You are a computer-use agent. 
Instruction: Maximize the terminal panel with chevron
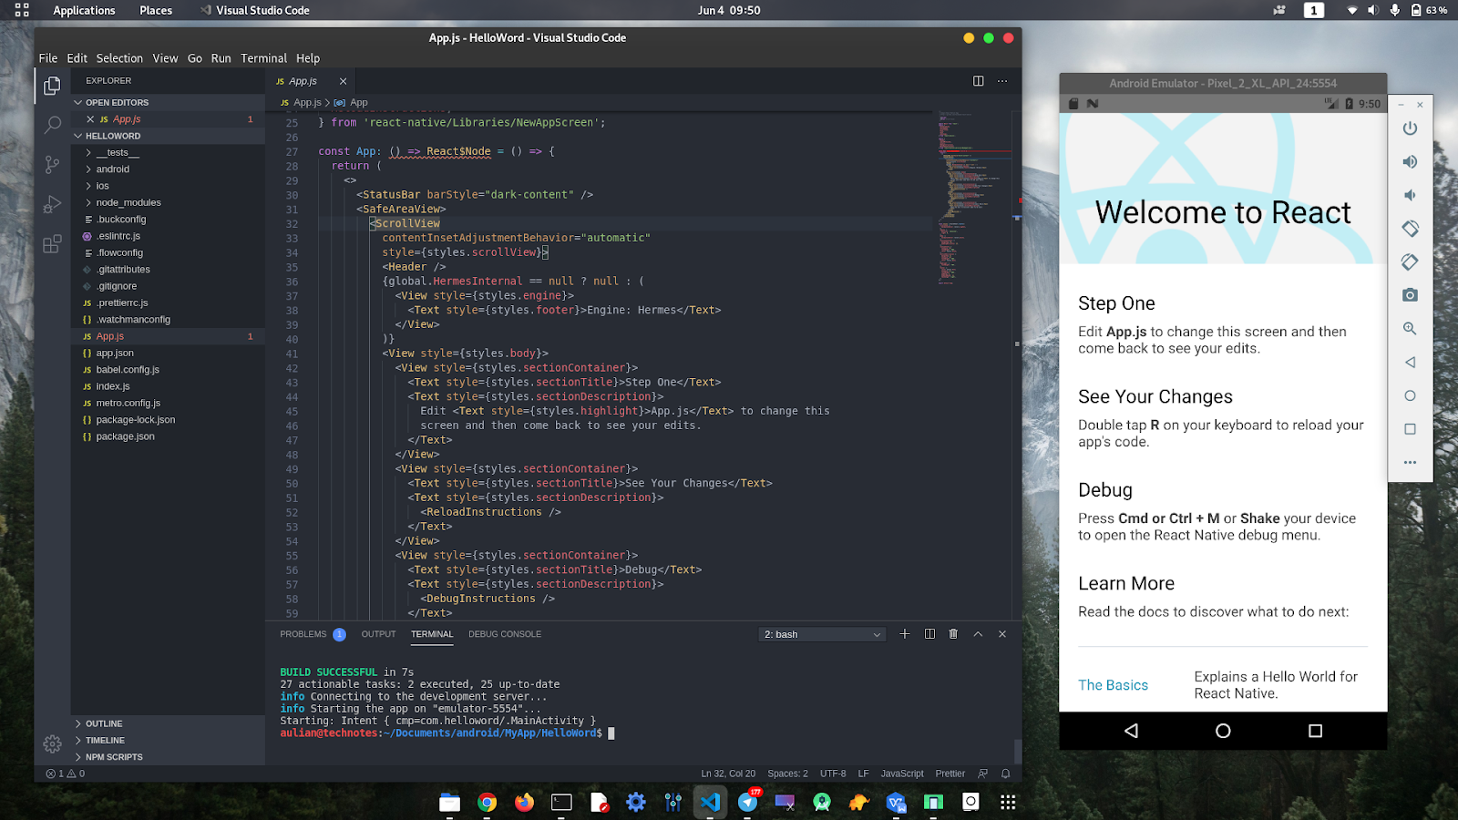click(x=978, y=634)
